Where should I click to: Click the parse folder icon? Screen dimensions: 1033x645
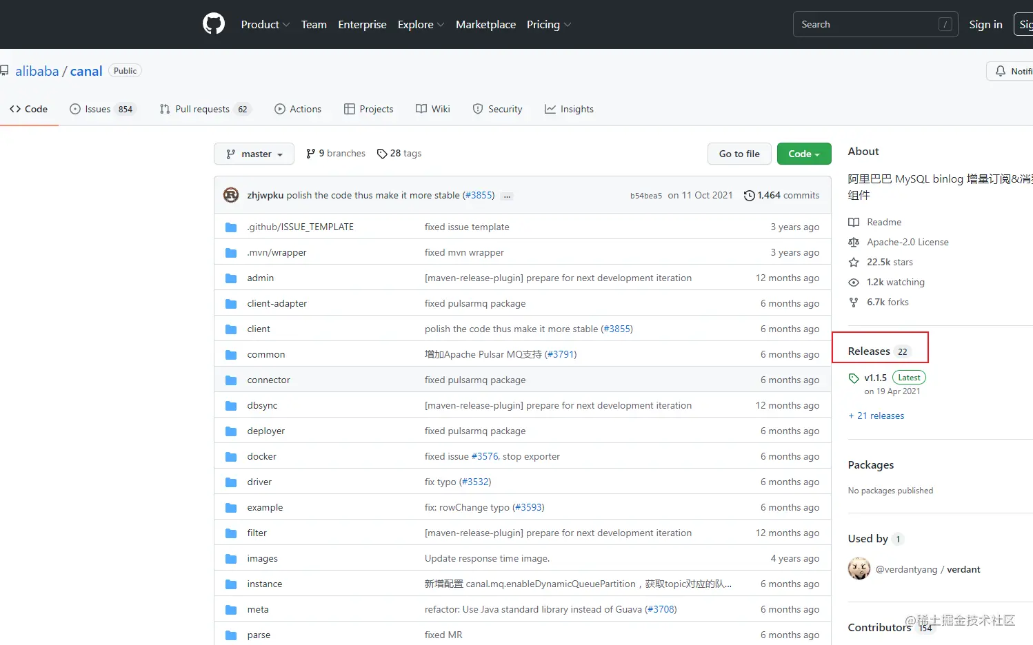(x=231, y=635)
